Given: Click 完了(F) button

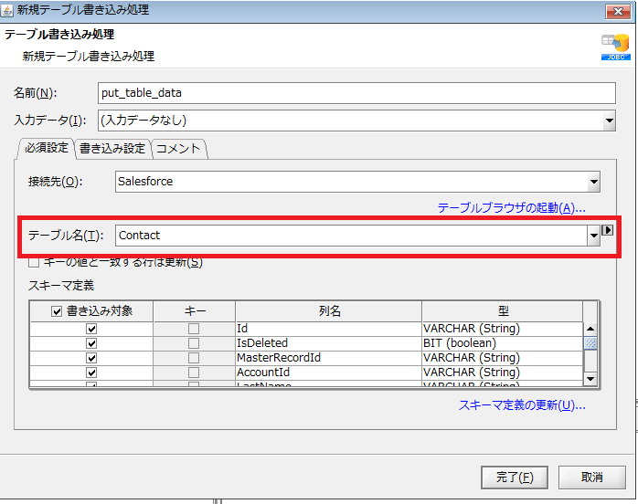Looking at the screenshot, I should (x=515, y=478).
